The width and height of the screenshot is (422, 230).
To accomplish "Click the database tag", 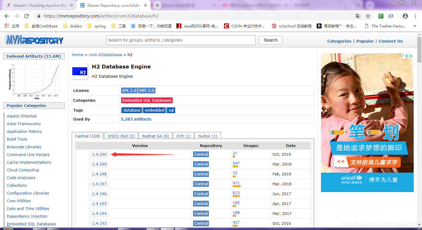I will click(132, 110).
